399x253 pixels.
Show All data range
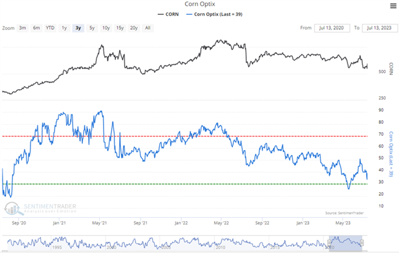(x=148, y=28)
